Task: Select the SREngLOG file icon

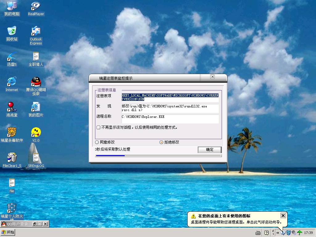Action: [x=36, y=160]
